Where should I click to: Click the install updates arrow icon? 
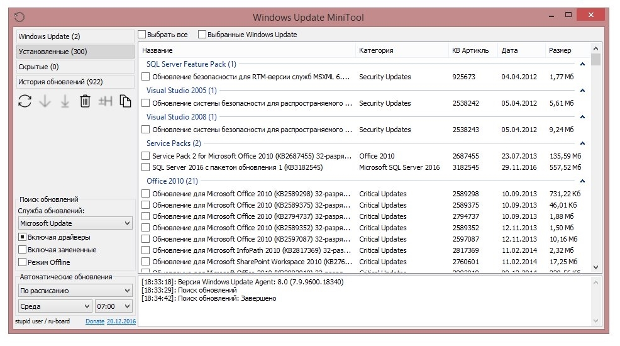pyautogui.click(x=65, y=101)
